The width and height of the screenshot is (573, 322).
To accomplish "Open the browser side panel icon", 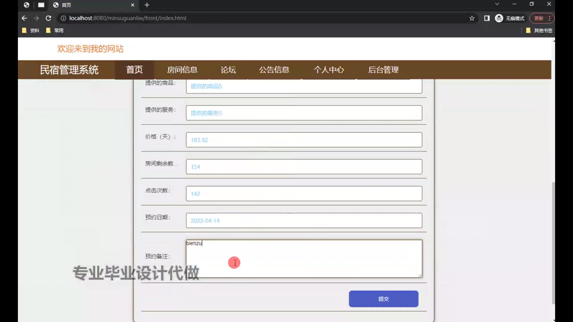I will pos(487,18).
